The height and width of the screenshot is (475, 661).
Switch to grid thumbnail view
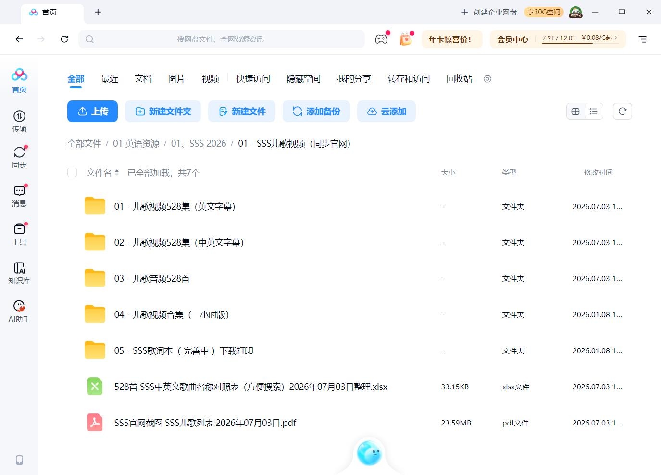pos(575,112)
